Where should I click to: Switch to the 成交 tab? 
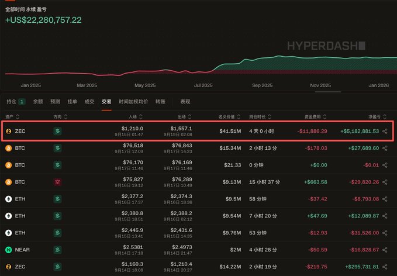[x=89, y=102]
